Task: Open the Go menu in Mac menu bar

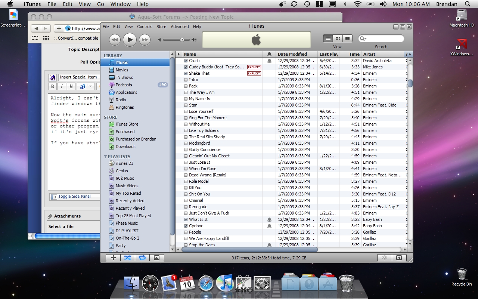Action: pos(100,4)
